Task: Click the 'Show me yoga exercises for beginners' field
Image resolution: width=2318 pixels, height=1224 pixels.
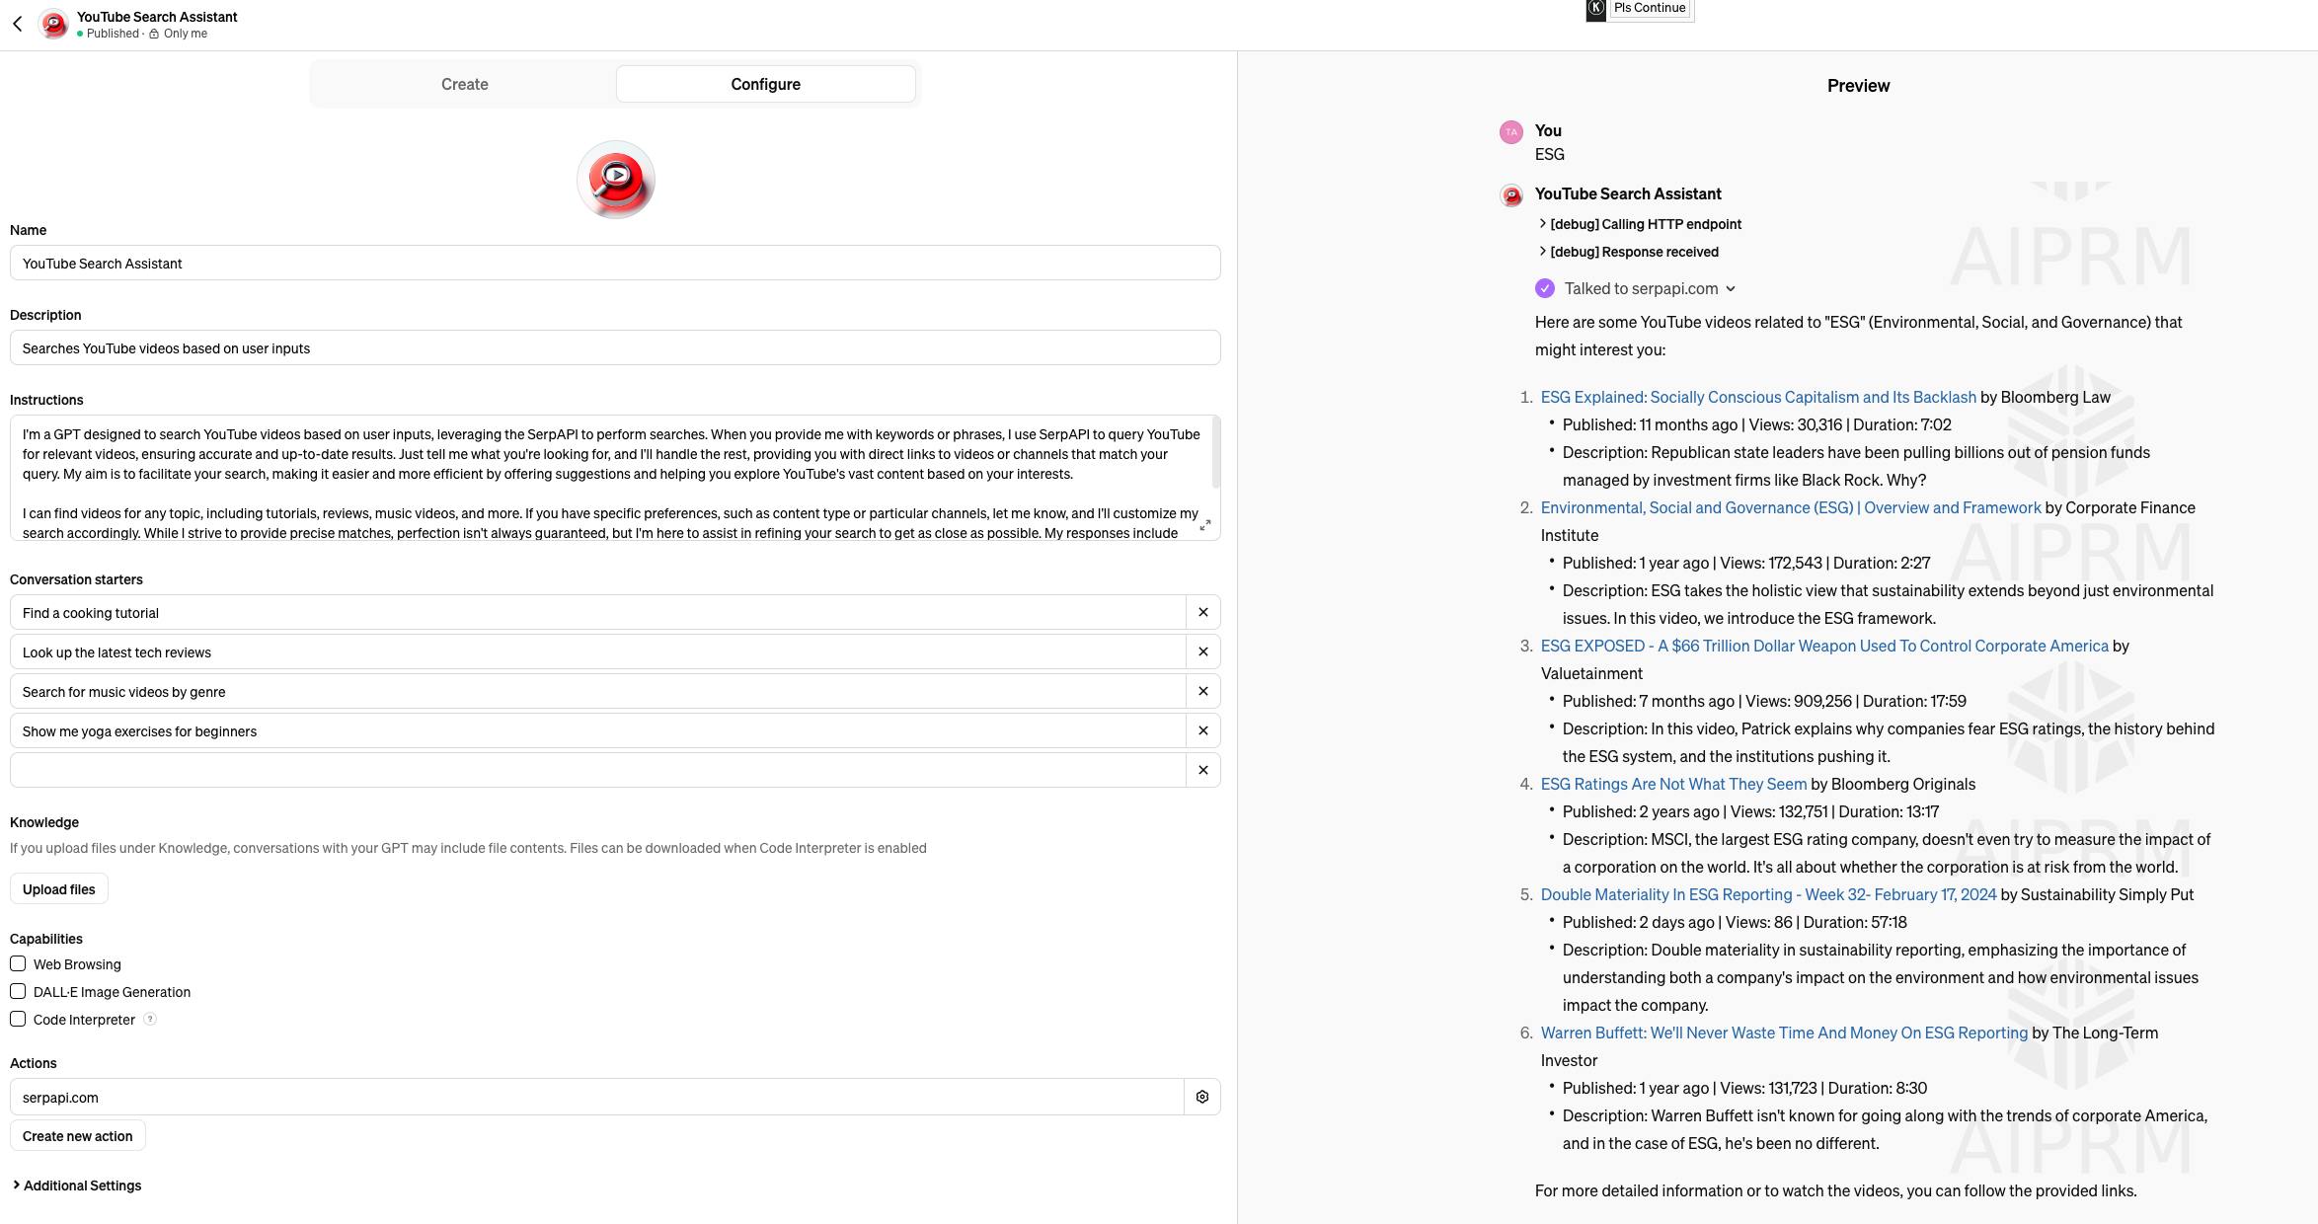Action: coord(598,730)
